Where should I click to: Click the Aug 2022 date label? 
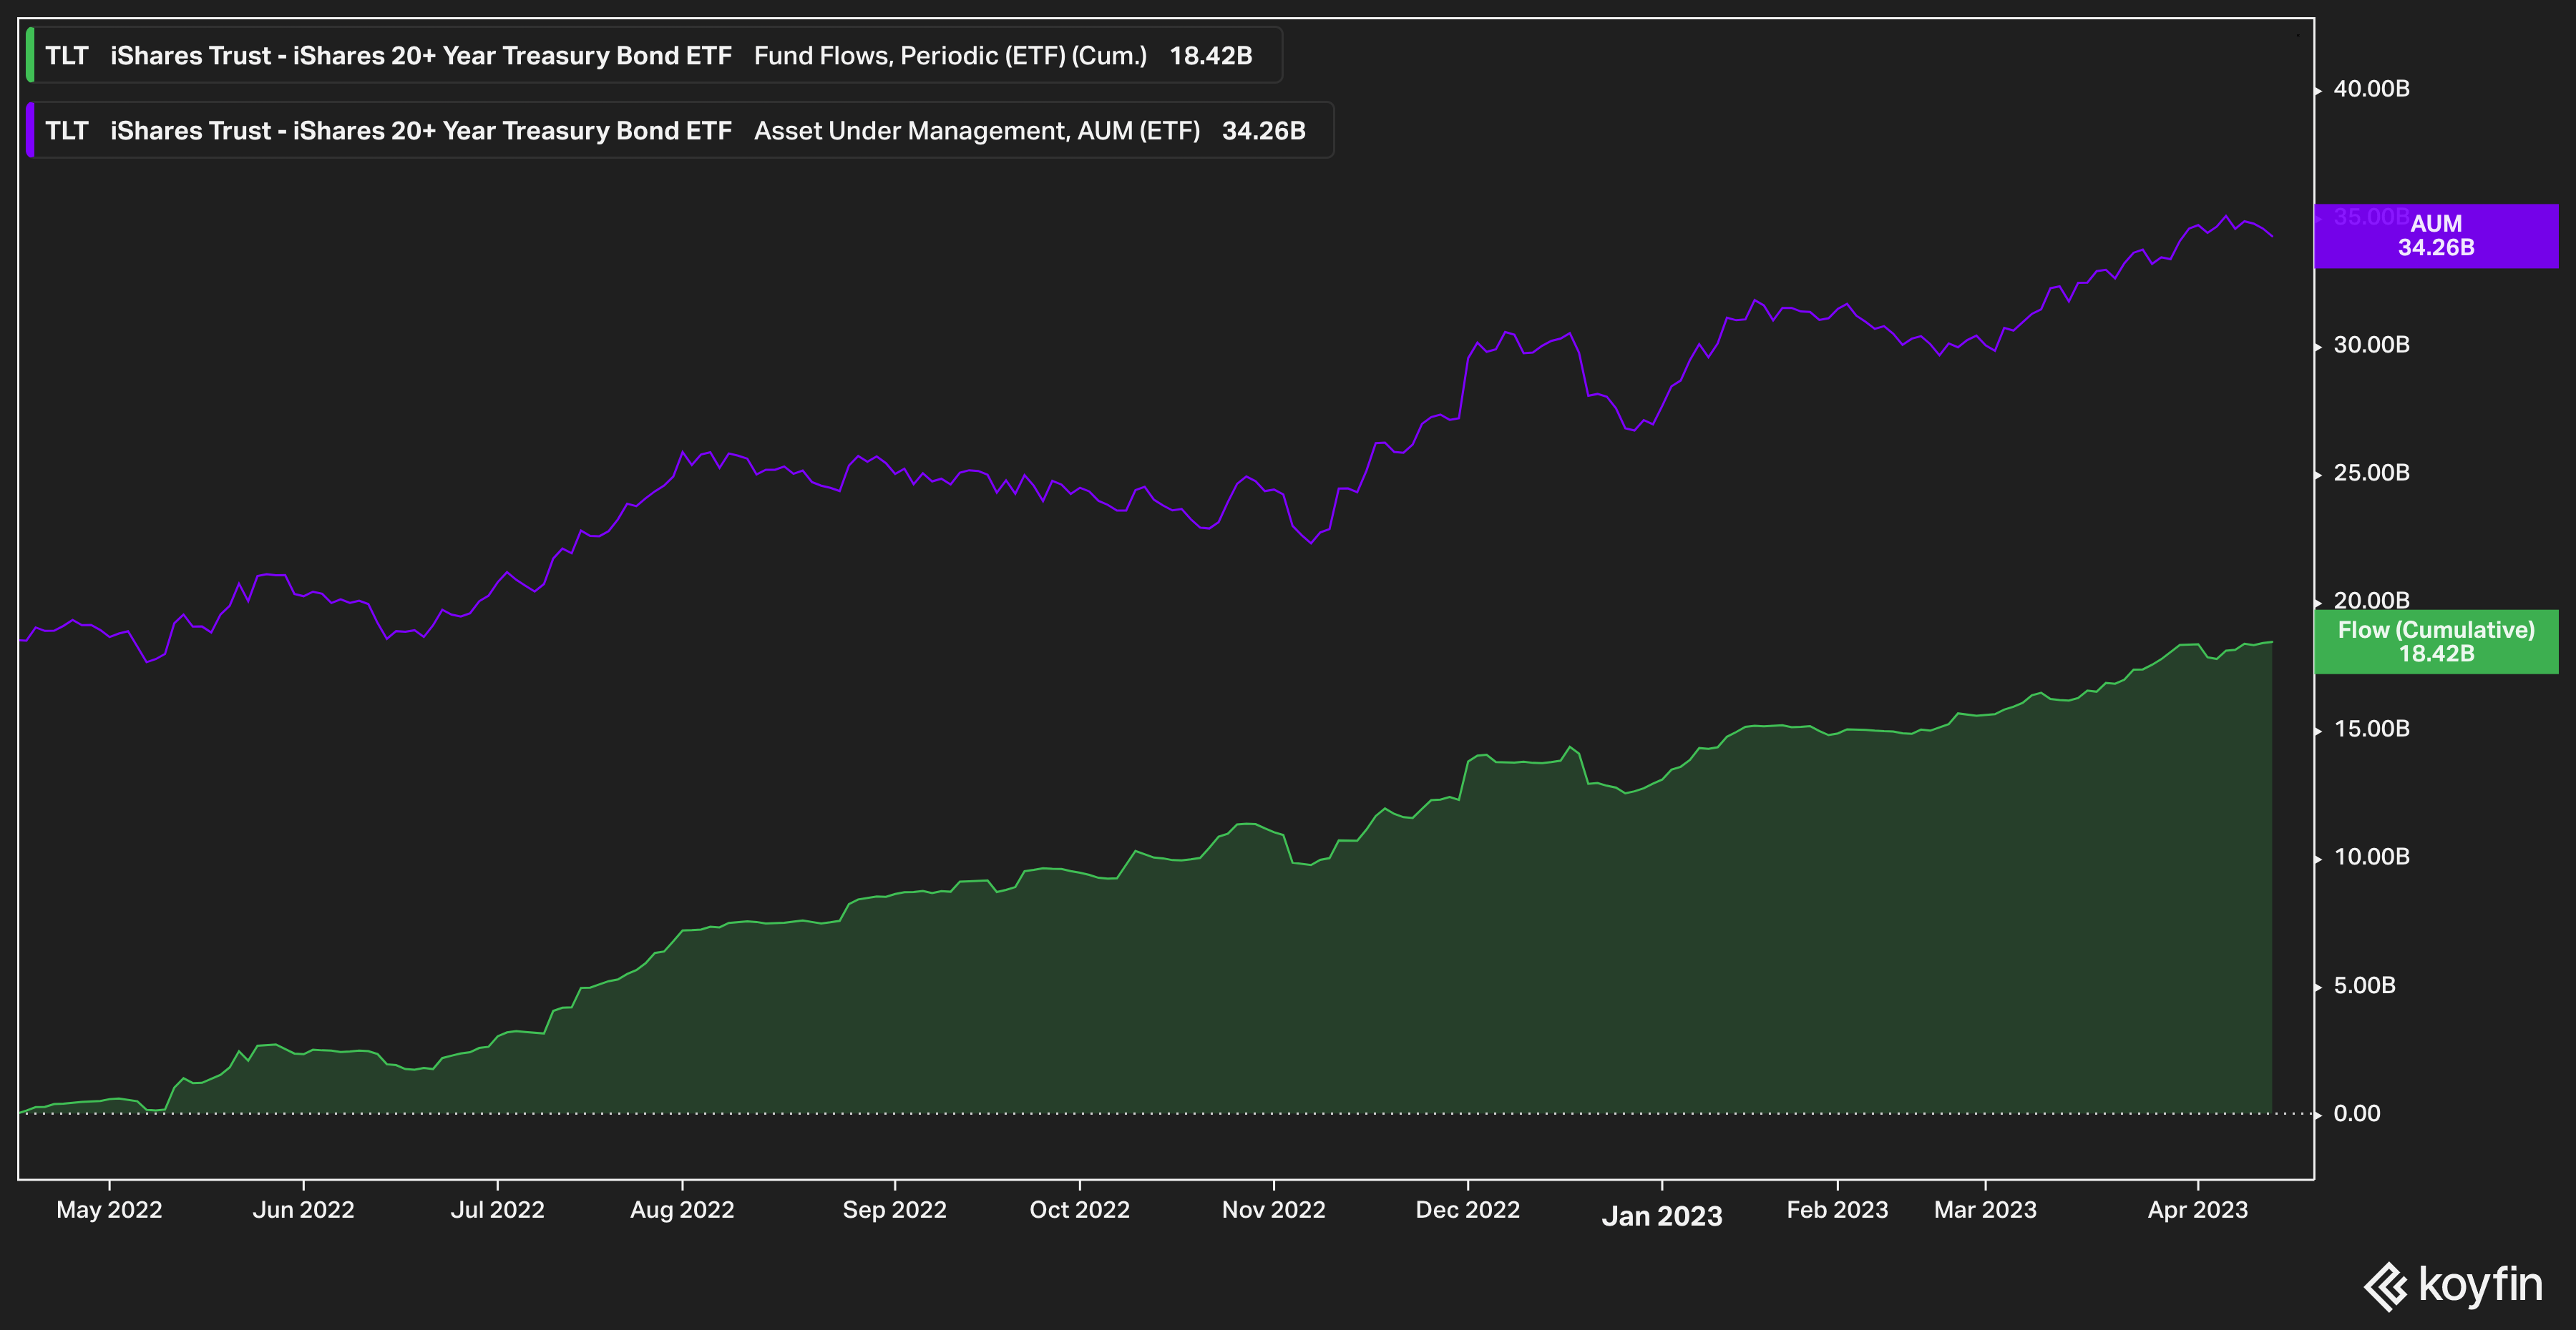point(682,1210)
